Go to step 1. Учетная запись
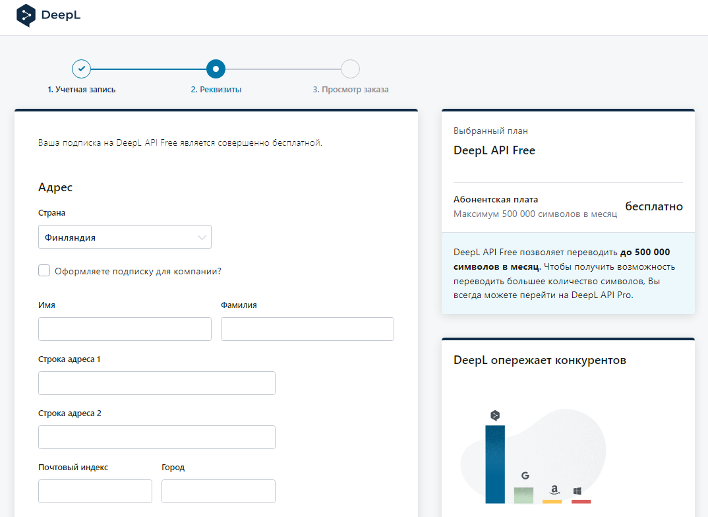 [81, 90]
